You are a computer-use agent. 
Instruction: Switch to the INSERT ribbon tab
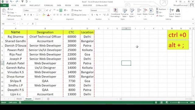point(23,5)
